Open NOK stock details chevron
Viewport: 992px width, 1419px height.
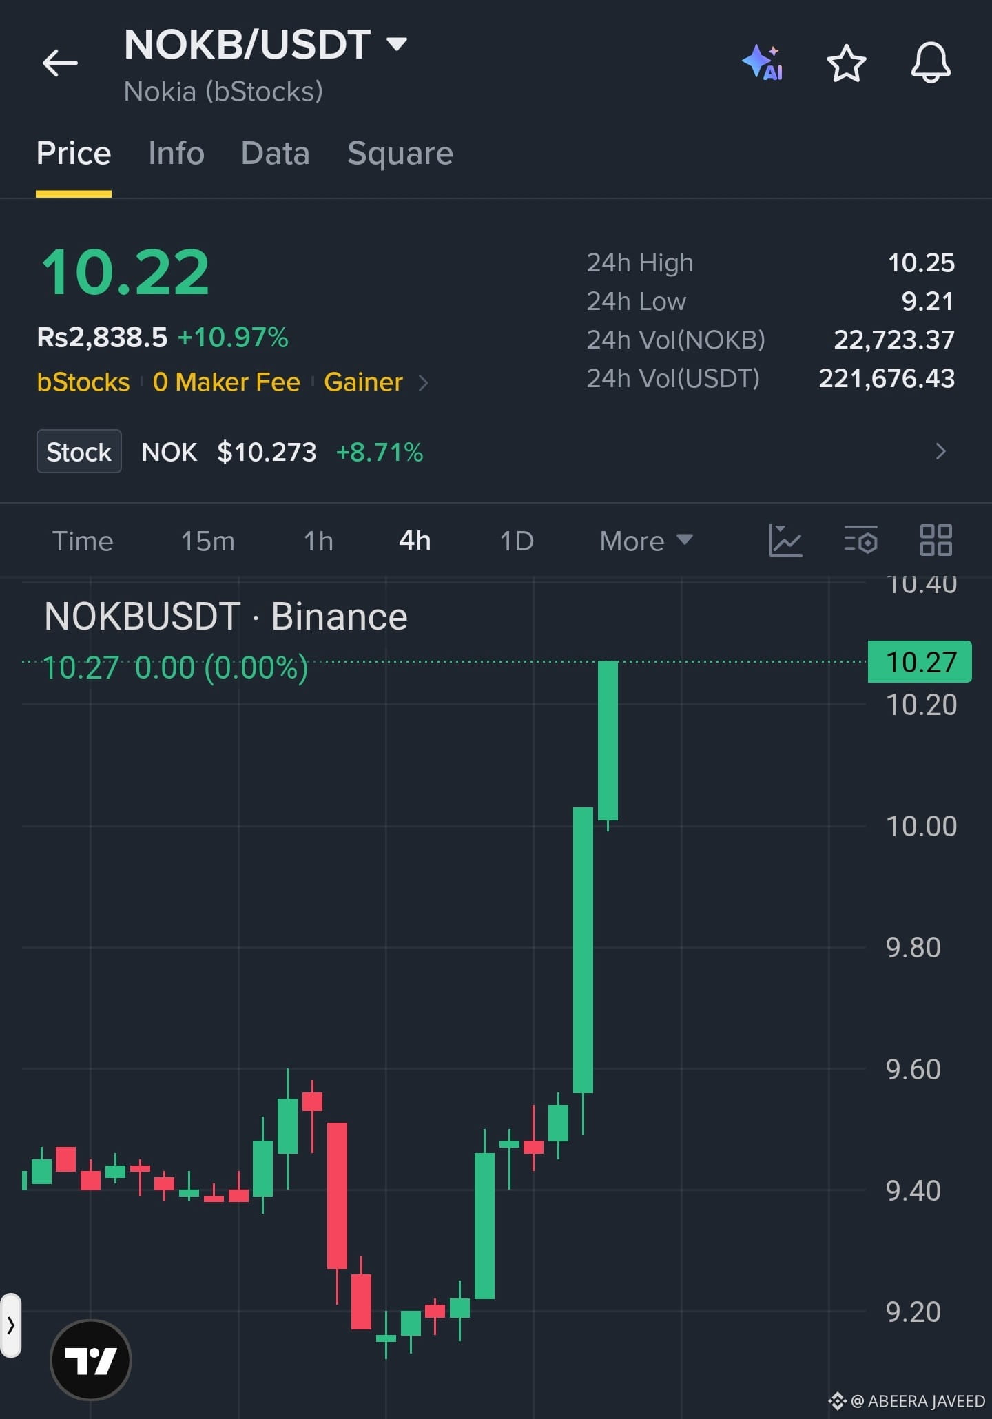(940, 451)
